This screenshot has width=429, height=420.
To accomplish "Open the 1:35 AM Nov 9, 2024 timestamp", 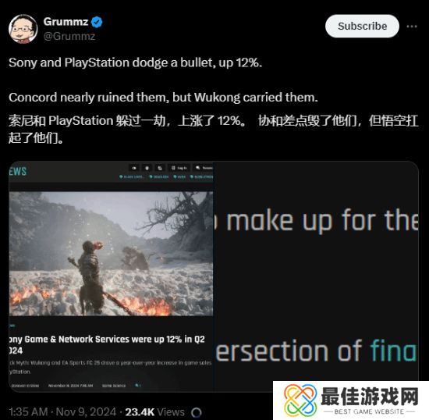I will click(x=62, y=411).
